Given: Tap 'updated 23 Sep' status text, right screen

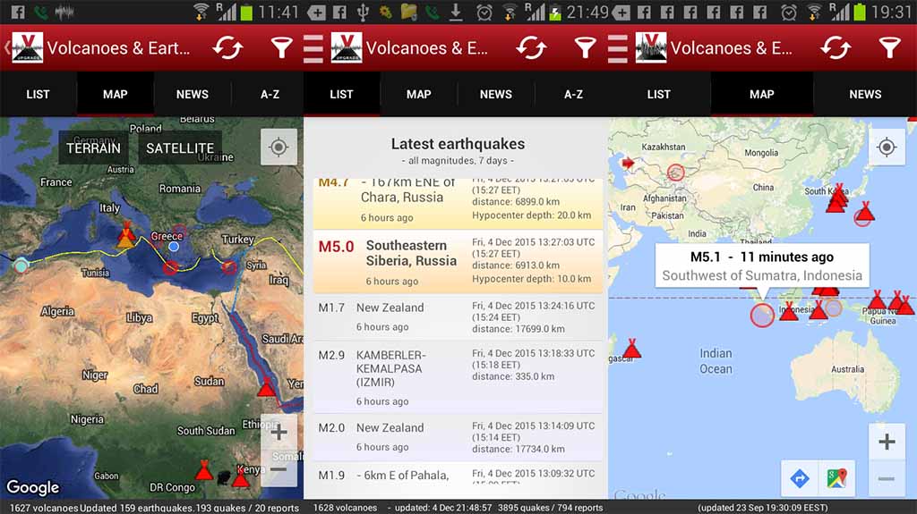Looking at the screenshot, I should 763,508.
